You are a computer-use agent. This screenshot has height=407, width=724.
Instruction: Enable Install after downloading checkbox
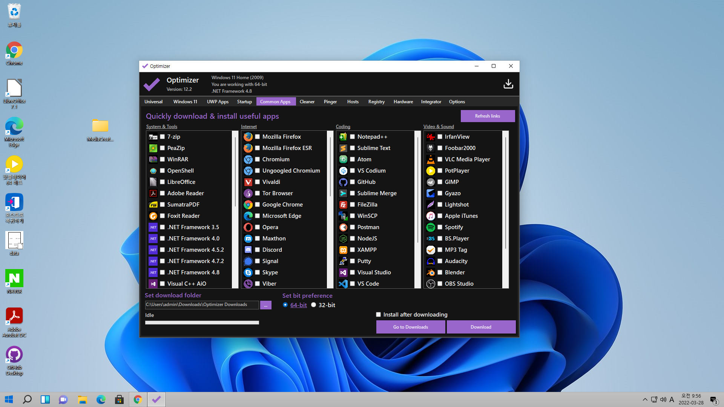[x=379, y=315]
